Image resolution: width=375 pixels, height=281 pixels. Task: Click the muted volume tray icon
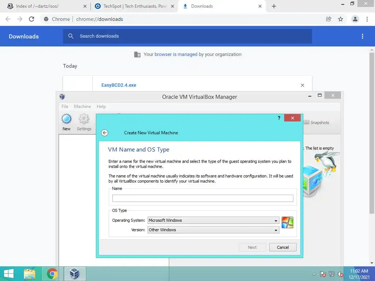[x=340, y=274]
